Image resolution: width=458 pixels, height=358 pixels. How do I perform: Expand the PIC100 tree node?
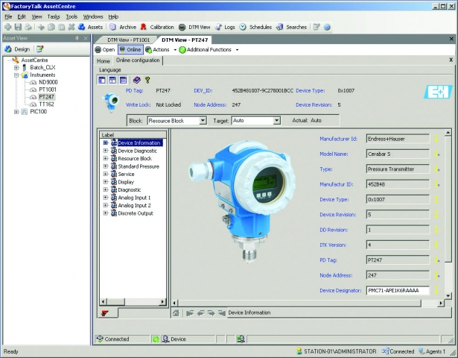coord(16,112)
